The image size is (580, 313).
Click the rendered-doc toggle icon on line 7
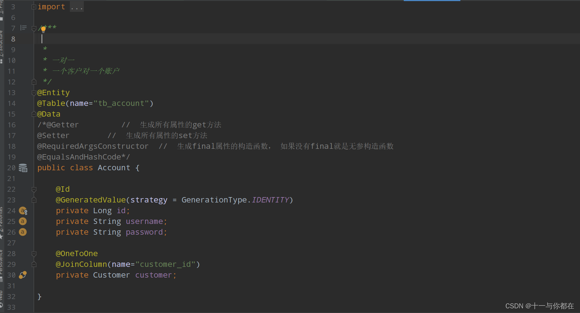(x=24, y=28)
